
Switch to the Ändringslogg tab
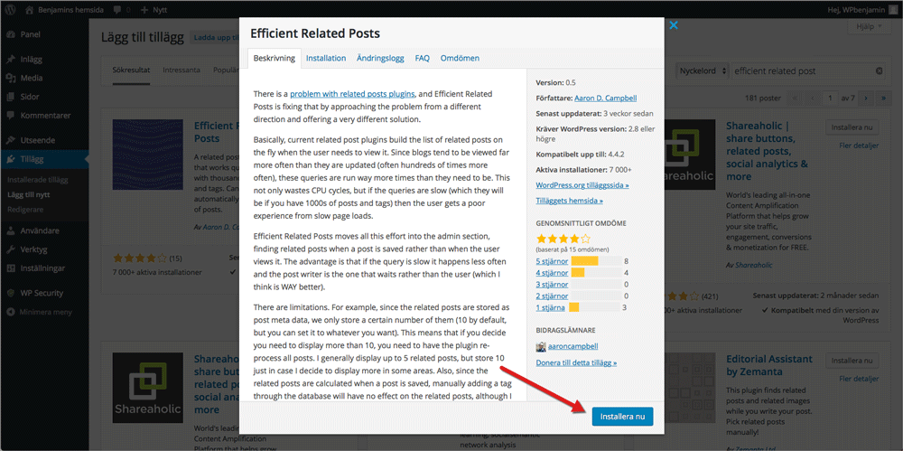pyautogui.click(x=380, y=58)
